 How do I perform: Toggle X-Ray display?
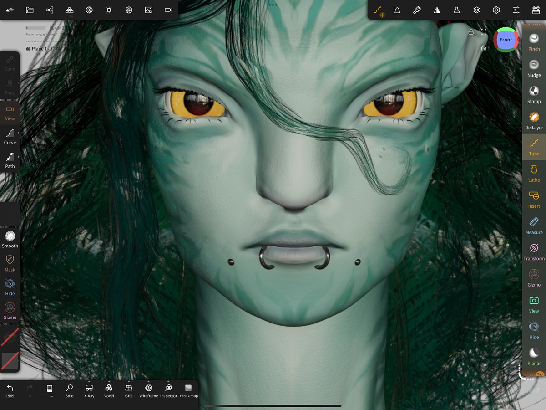tap(89, 390)
